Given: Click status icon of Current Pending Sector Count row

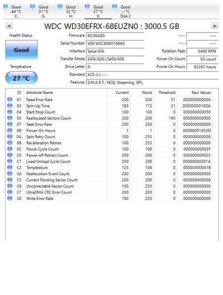Looking at the screenshot, I should click(x=10, y=180).
